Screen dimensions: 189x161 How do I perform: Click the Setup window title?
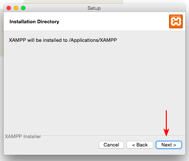point(94,8)
